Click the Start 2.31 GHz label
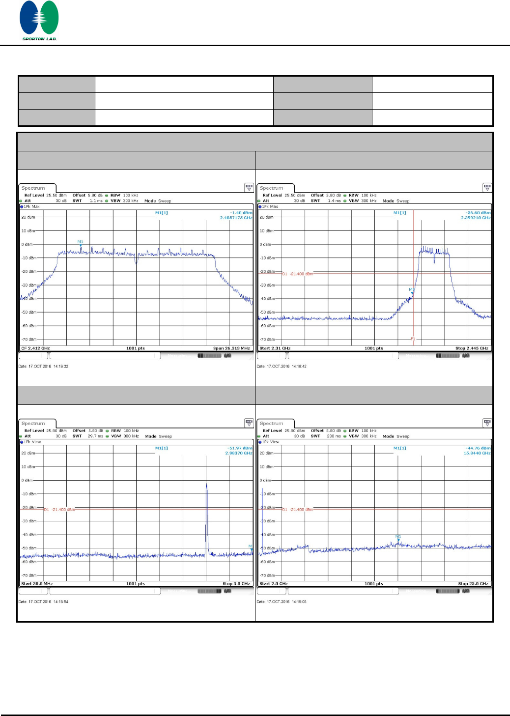Viewport: 510px width, 716px height. coord(275,348)
